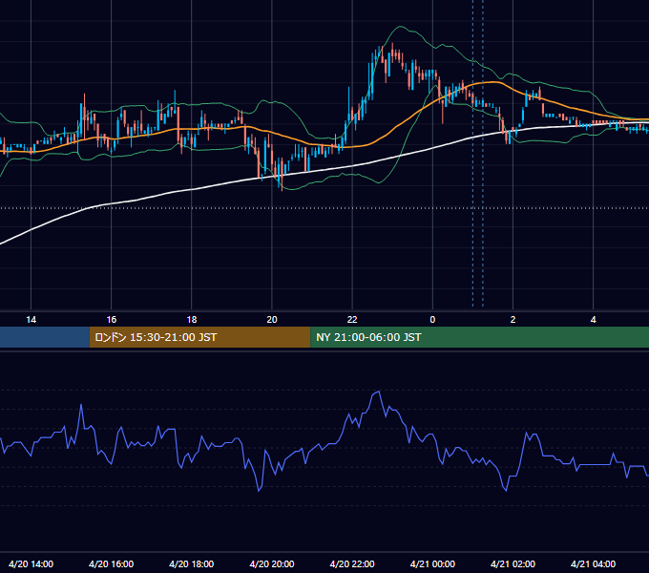Screen dimensions: 649x573
Task: Click the 4/20 16:00 time label
Action: pyautogui.click(x=112, y=563)
